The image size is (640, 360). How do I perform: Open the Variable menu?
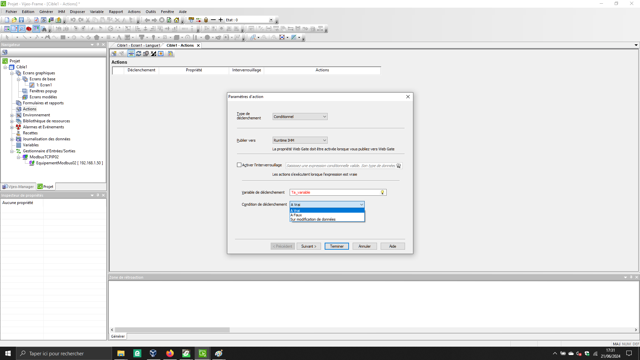click(x=97, y=12)
